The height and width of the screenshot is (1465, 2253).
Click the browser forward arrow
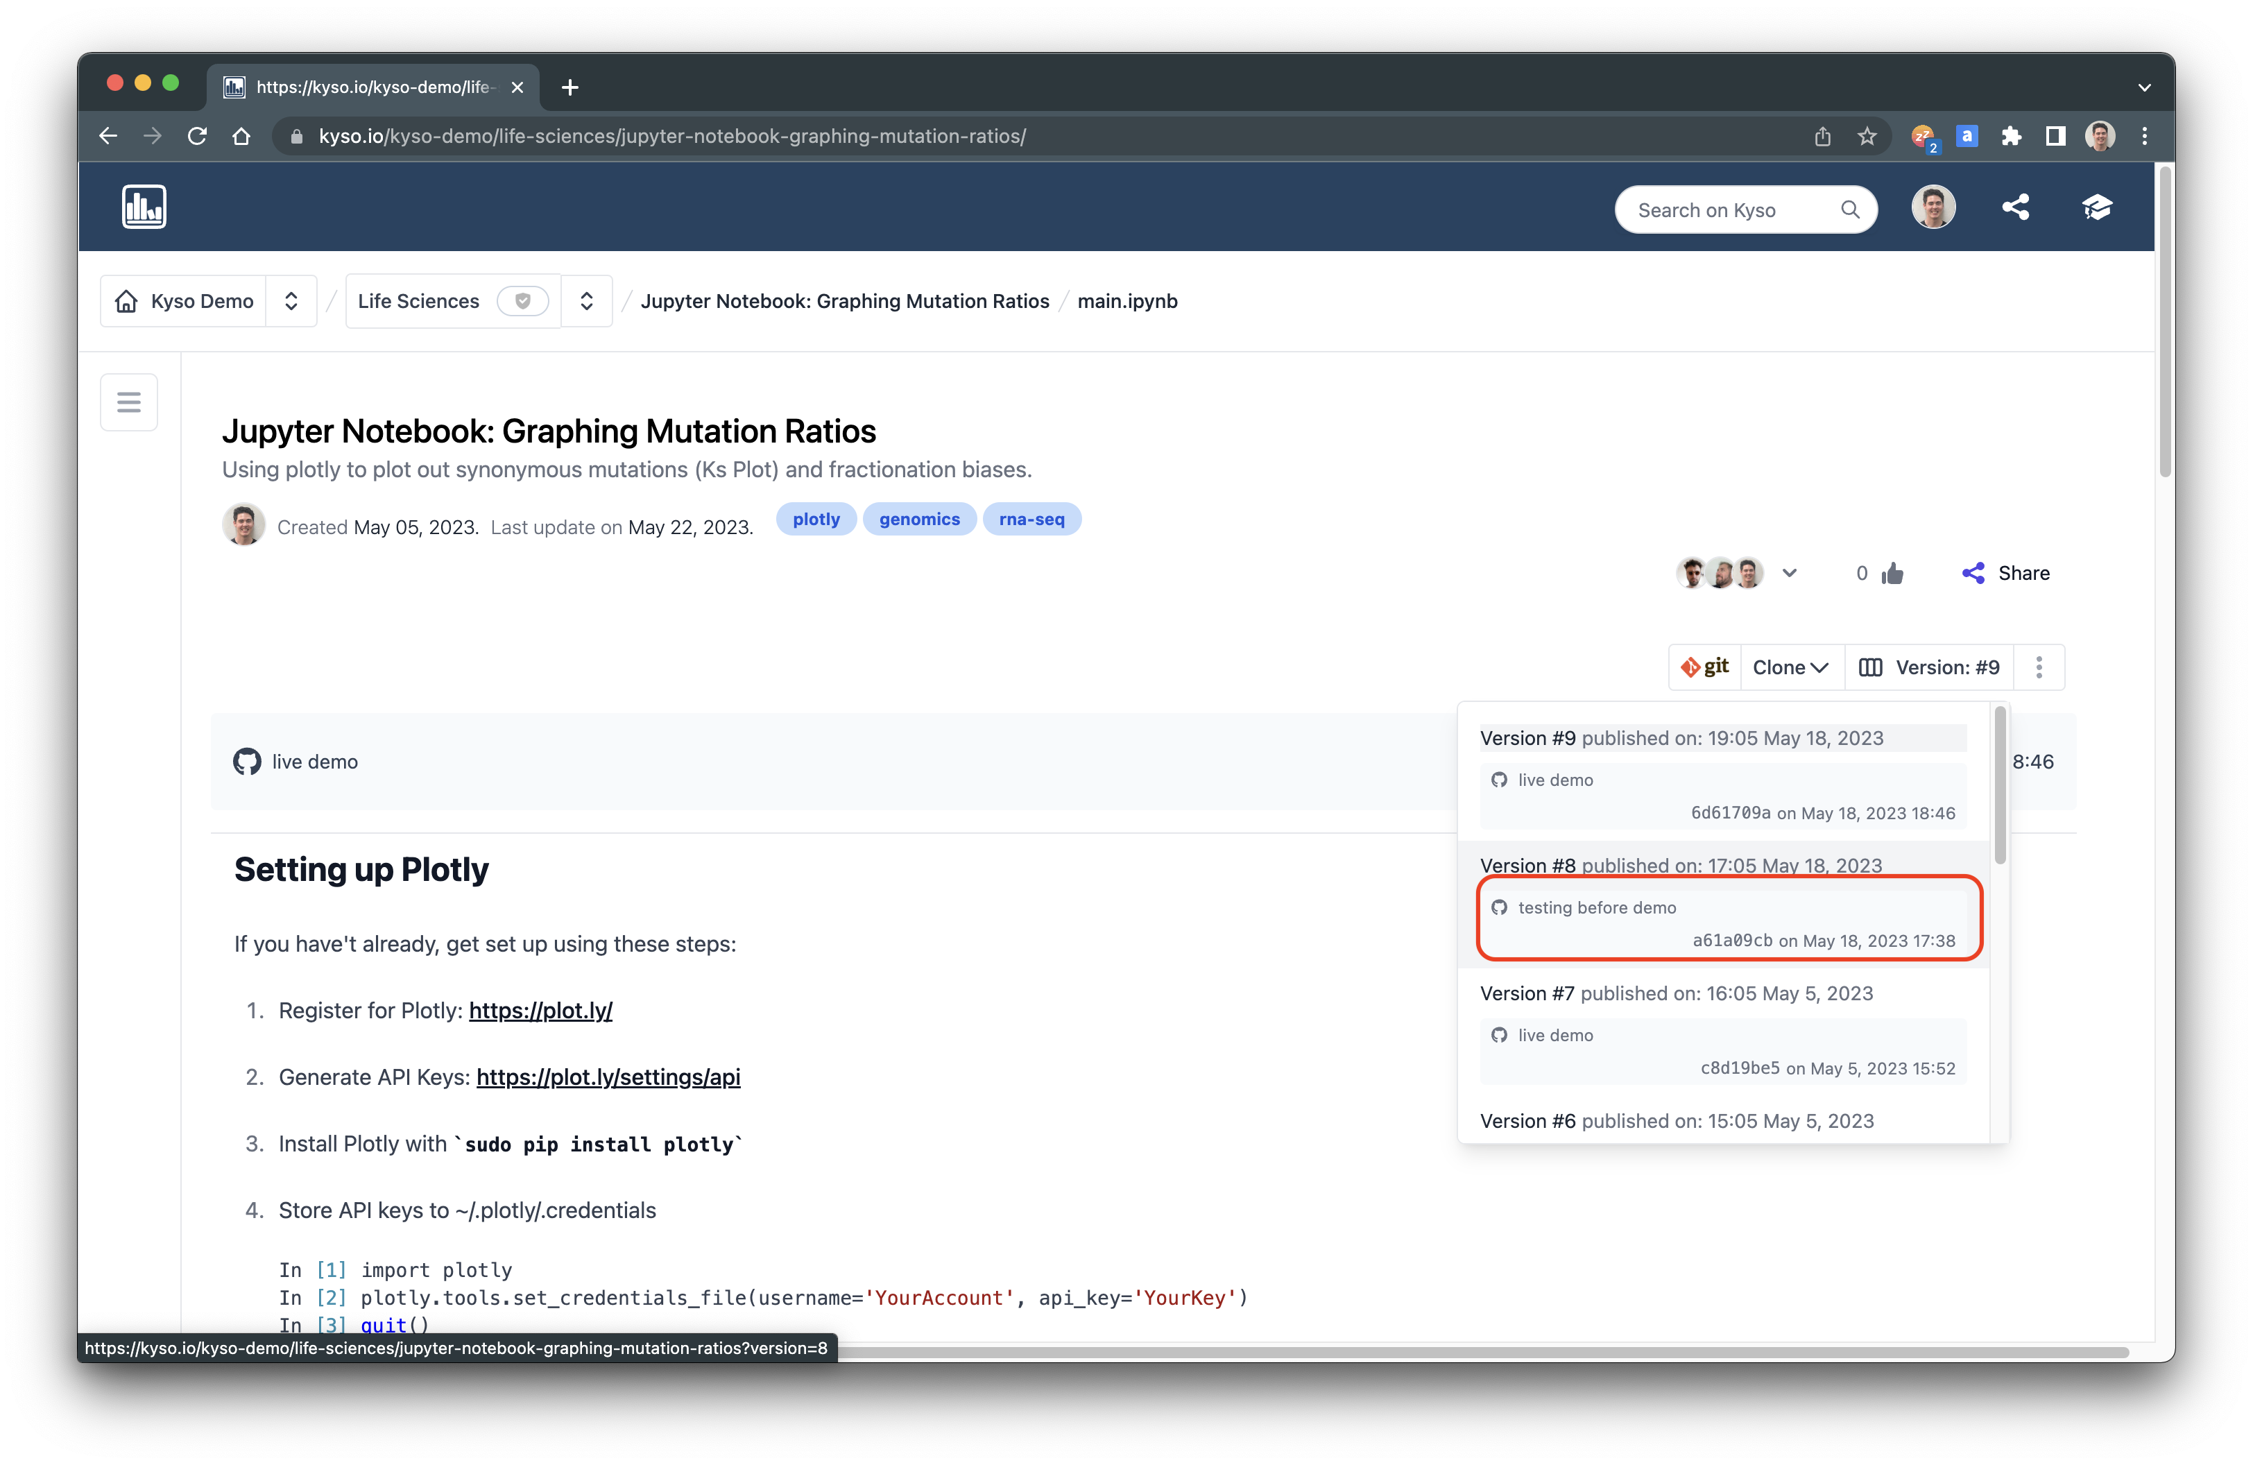tap(153, 136)
